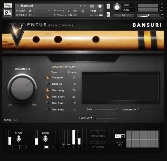Adjust the Room mic pan slider
This screenshot has height=161, width=167.
tap(46, 147)
